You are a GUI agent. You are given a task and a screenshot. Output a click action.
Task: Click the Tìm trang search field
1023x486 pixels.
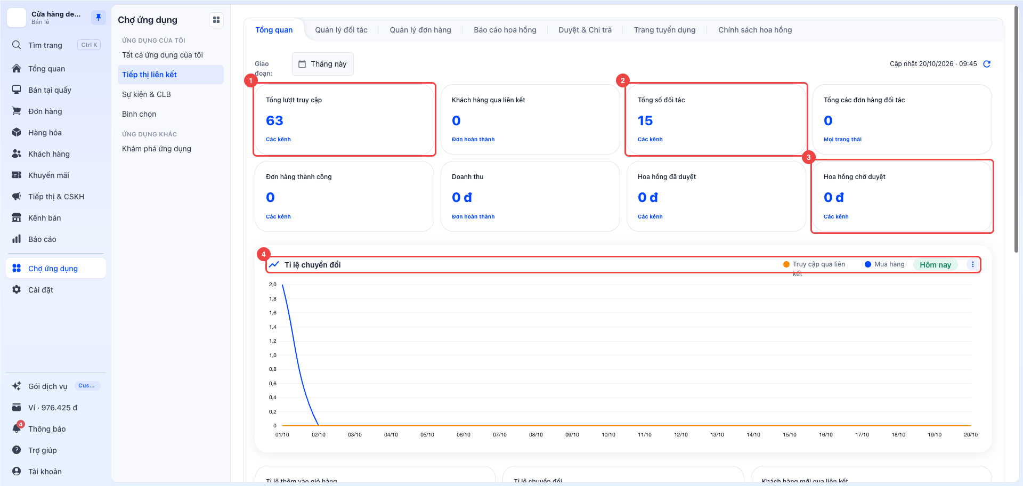pyautogui.click(x=56, y=45)
